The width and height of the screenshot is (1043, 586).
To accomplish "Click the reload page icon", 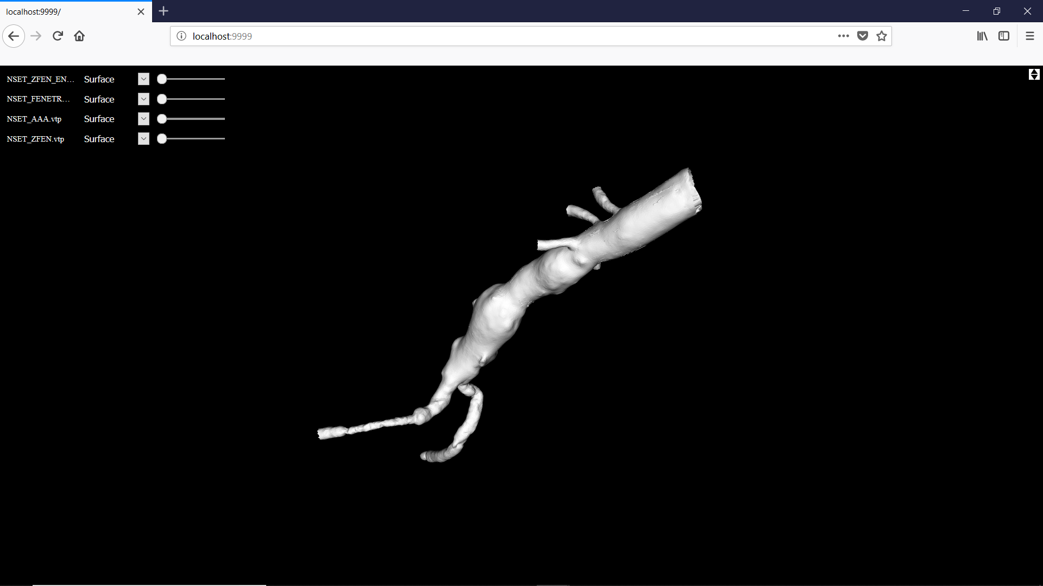I will 58,36.
